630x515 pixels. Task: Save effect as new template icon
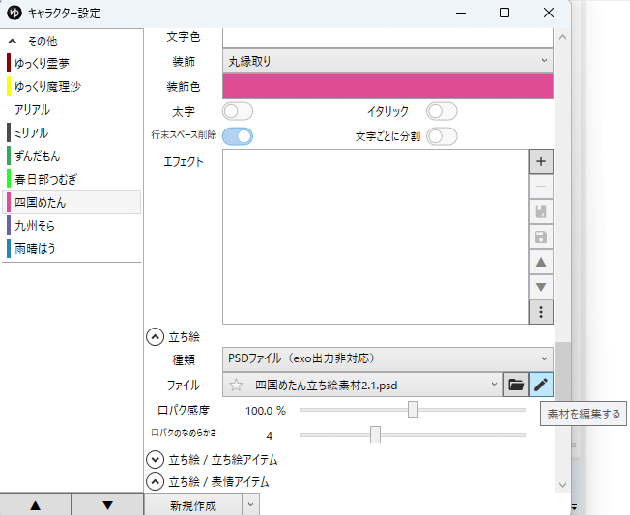click(541, 212)
